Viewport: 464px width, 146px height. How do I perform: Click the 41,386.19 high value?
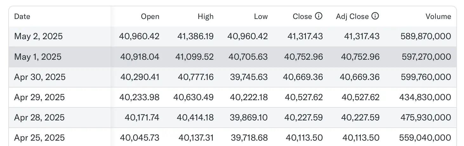click(x=194, y=36)
